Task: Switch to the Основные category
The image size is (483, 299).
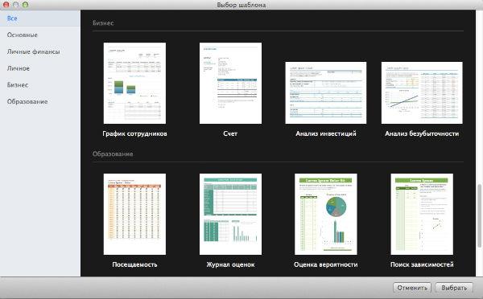Action: pyautogui.click(x=40, y=35)
